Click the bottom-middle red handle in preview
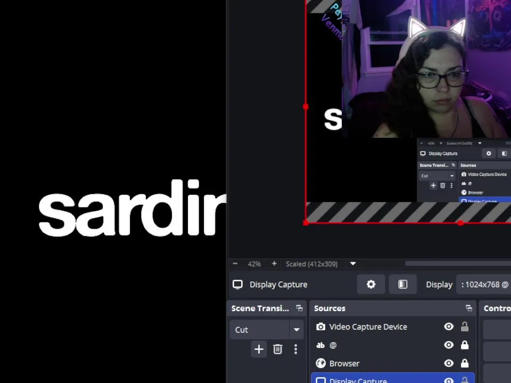Image resolution: width=511 pixels, height=383 pixels. pyautogui.click(x=460, y=223)
